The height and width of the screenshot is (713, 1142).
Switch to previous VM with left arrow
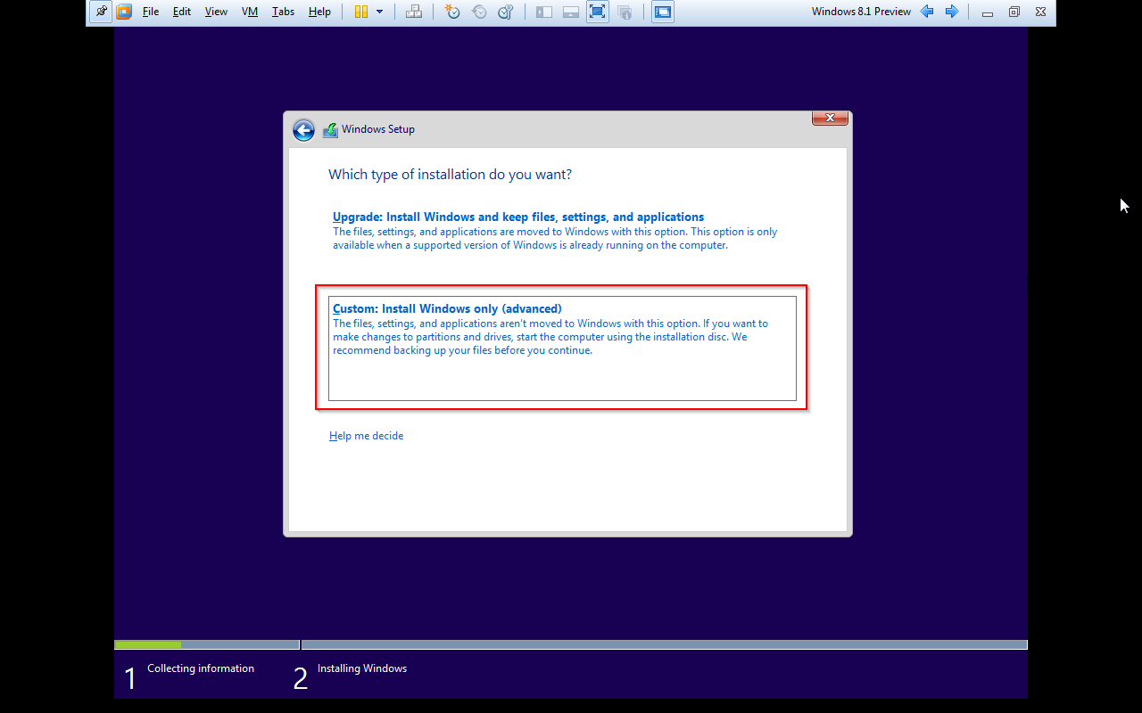(x=927, y=12)
